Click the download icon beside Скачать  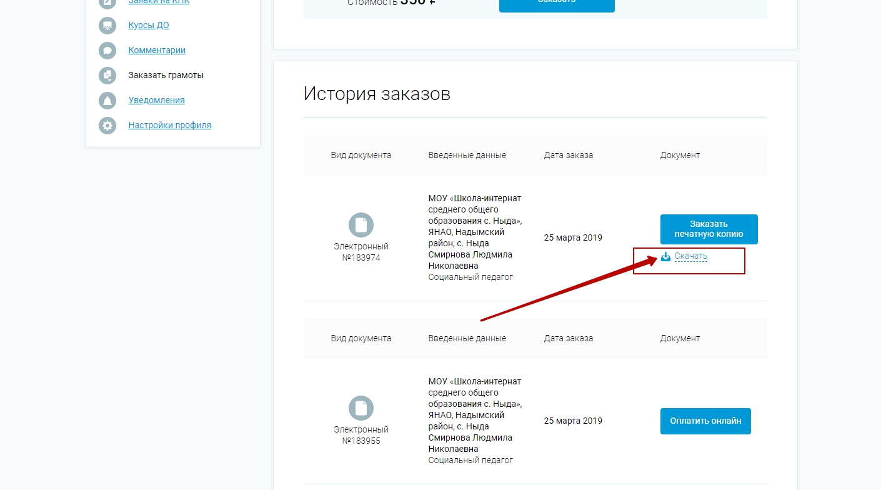(665, 256)
